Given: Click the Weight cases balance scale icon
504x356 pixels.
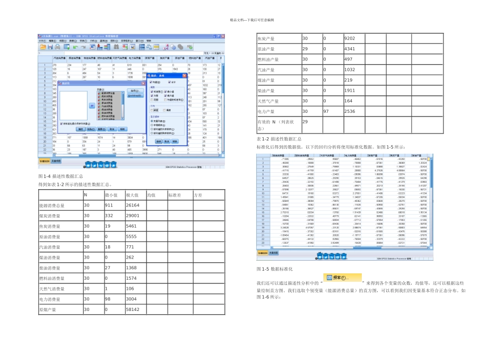Looking at the screenshot, I should pos(149,47).
